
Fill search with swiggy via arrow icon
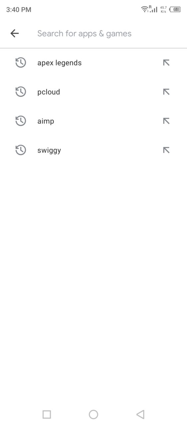coord(166,150)
